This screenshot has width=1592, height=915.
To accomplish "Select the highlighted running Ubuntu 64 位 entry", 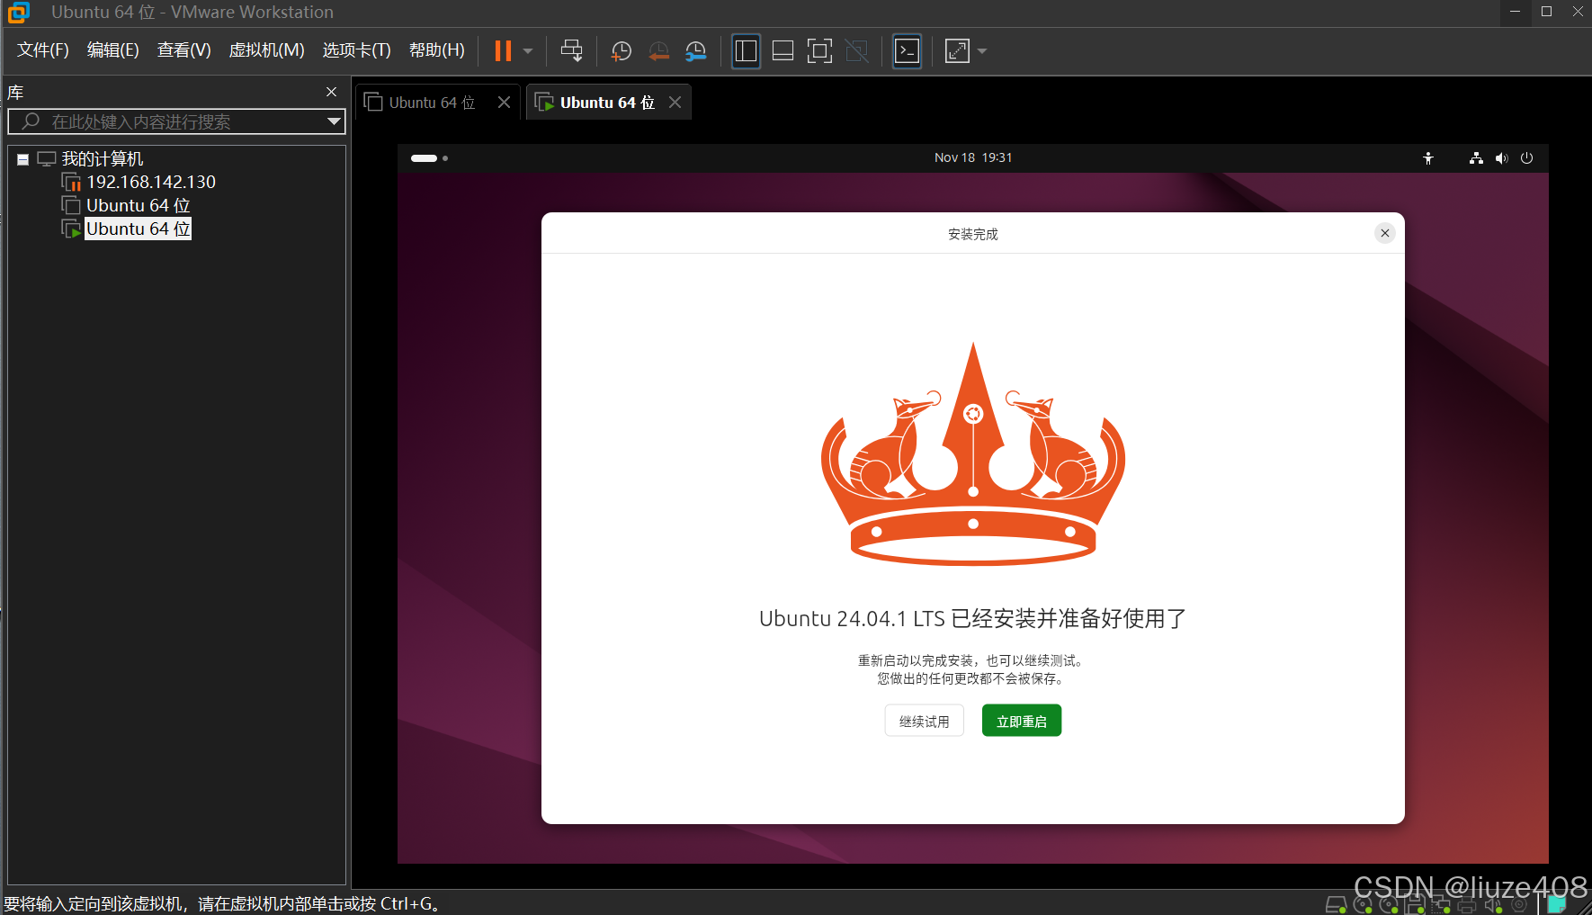I will (139, 229).
